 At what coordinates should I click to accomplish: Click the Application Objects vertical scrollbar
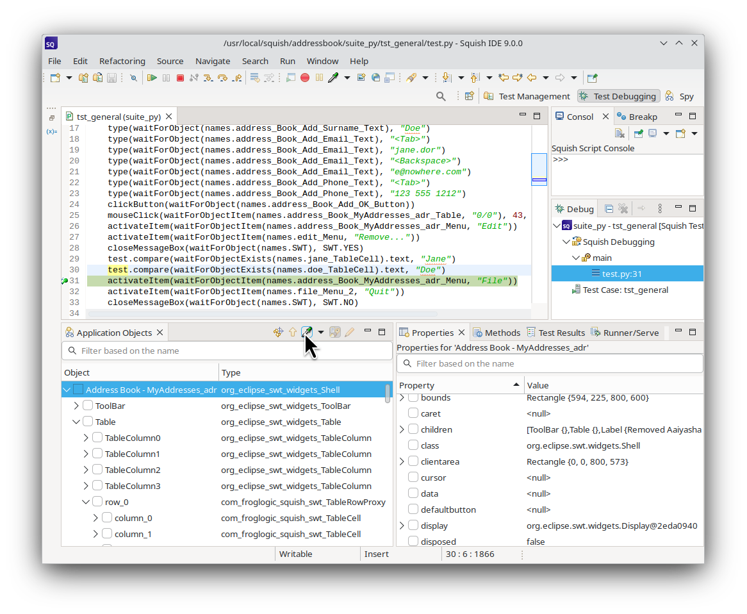pyautogui.click(x=388, y=394)
